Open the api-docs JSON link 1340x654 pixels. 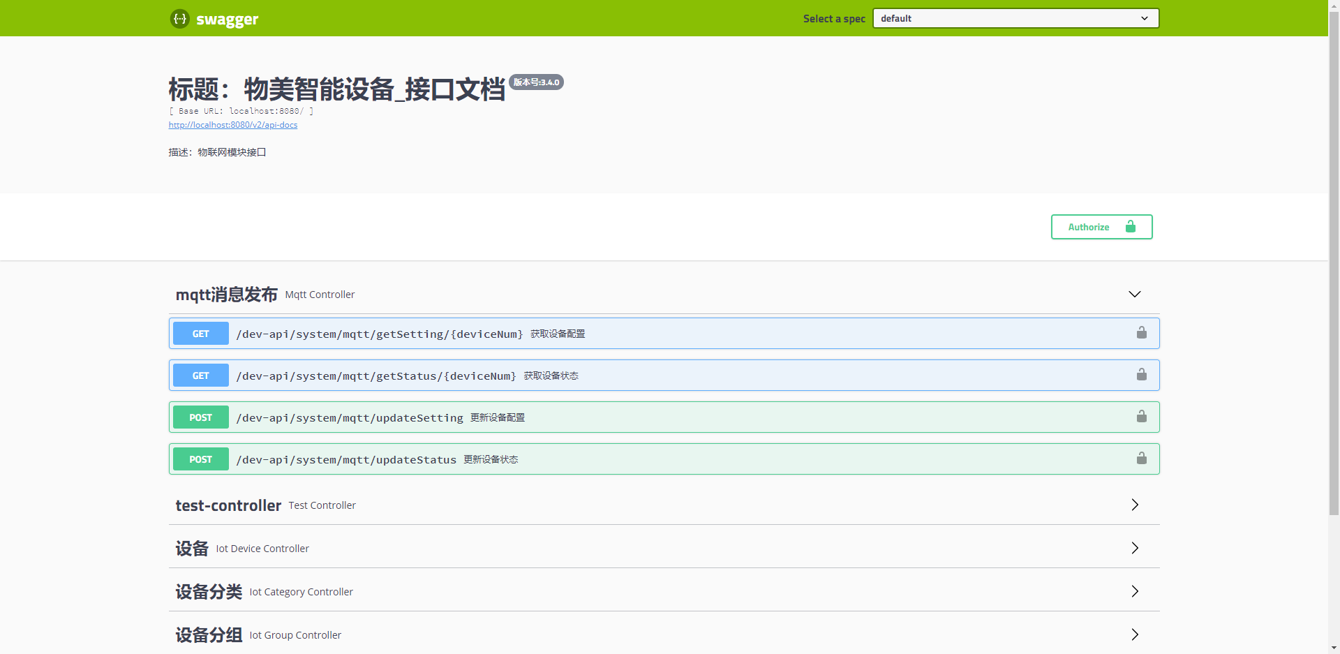tap(232, 125)
